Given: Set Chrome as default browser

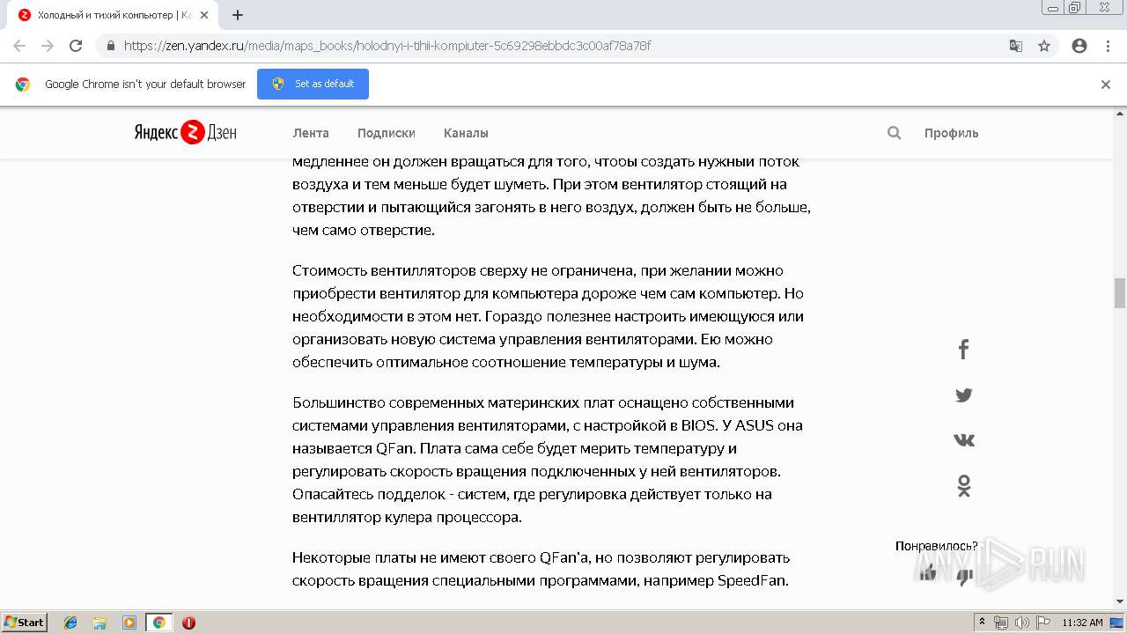Looking at the screenshot, I should pos(313,84).
